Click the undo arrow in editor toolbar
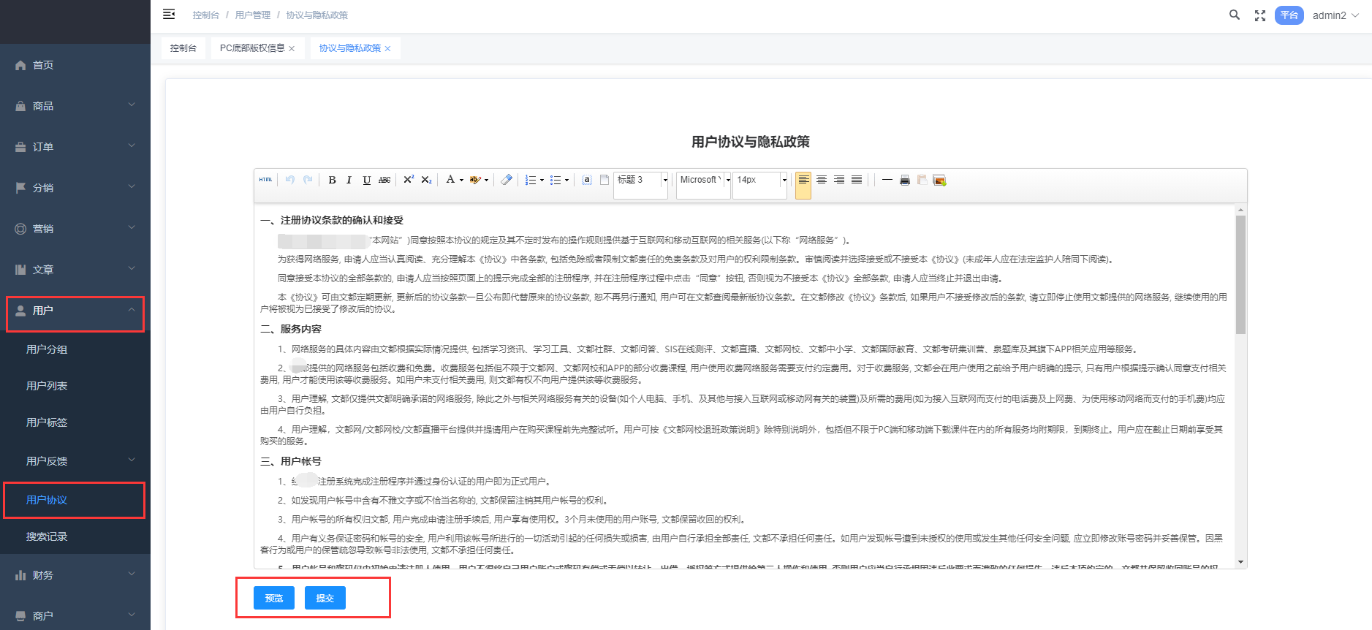The height and width of the screenshot is (630, 1372). point(290,180)
